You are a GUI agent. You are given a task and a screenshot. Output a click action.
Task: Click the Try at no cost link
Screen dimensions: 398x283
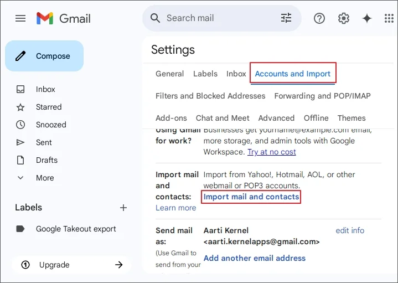pyautogui.click(x=272, y=152)
